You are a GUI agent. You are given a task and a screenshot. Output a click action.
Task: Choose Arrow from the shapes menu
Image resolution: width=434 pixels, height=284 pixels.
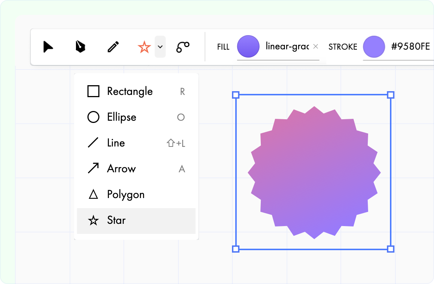tap(121, 169)
